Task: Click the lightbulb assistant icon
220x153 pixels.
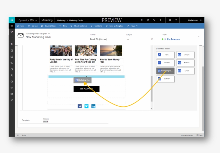Action: pos(154,20)
